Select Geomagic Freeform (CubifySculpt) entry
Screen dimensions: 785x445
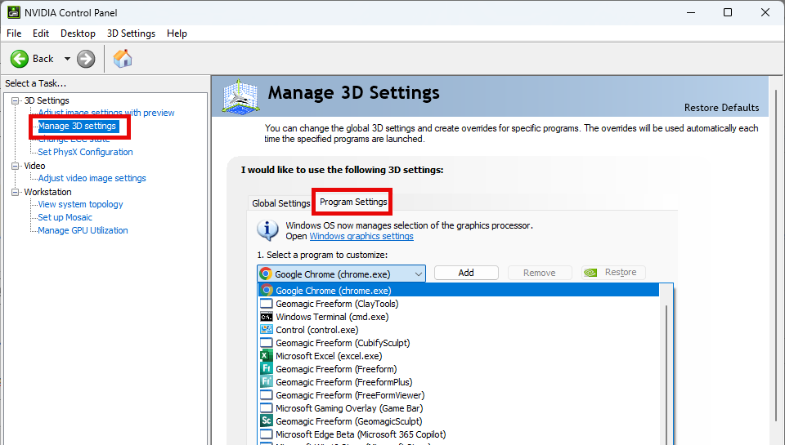click(459, 342)
